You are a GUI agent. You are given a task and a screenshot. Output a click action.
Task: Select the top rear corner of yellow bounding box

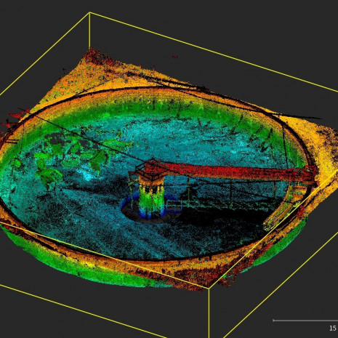[x=89, y=12]
